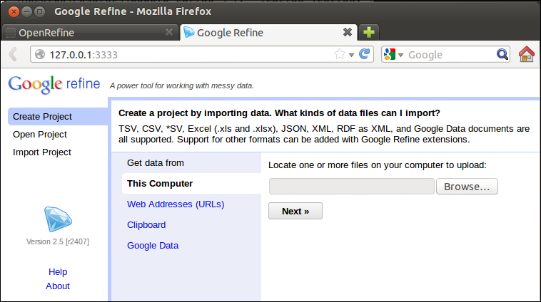The image size is (541, 302).
Task: Click the globe site identity icon
Action: click(x=40, y=54)
